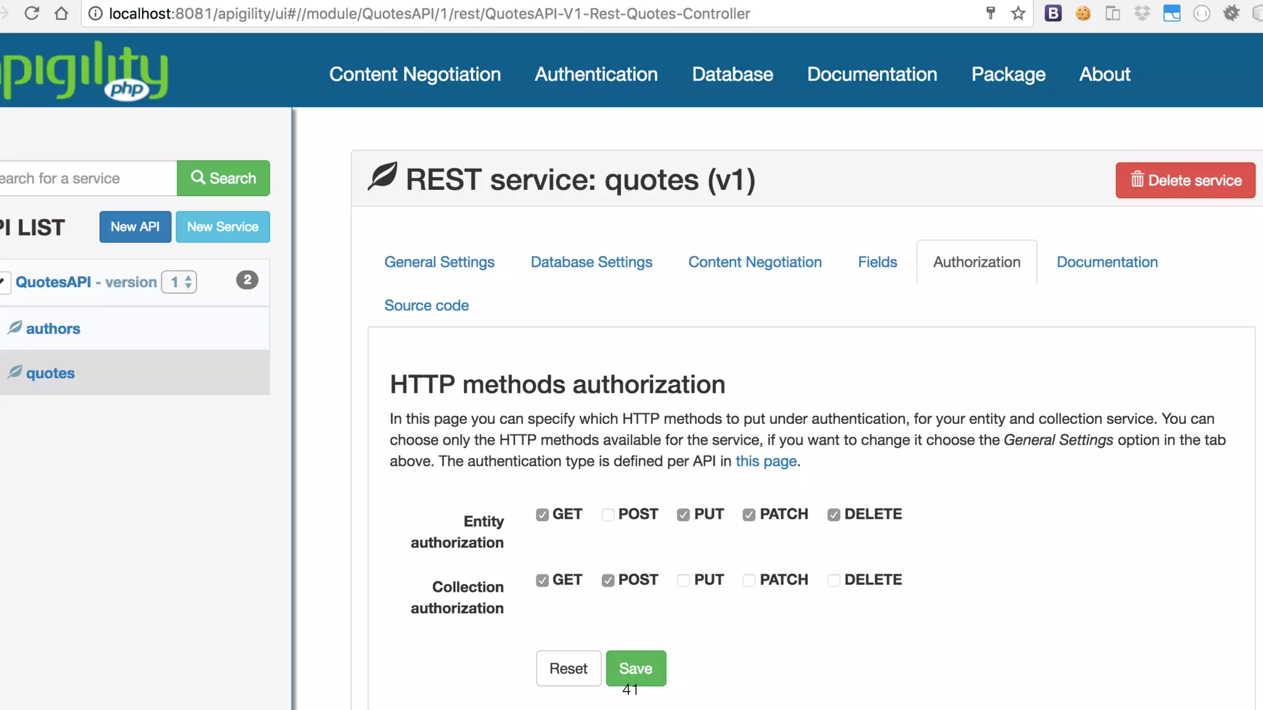Image resolution: width=1263 pixels, height=710 pixels.
Task: Switch to the Fields tab
Action: (877, 262)
